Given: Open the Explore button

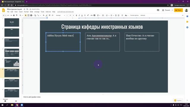Looking at the screenshot, I should pyautogui.click(x=178, y=100).
